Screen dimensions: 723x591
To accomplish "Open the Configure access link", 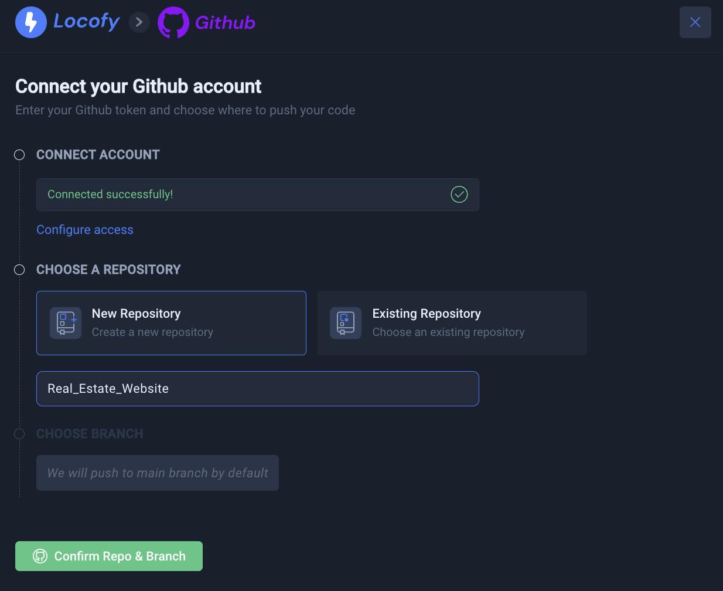I will coord(85,230).
